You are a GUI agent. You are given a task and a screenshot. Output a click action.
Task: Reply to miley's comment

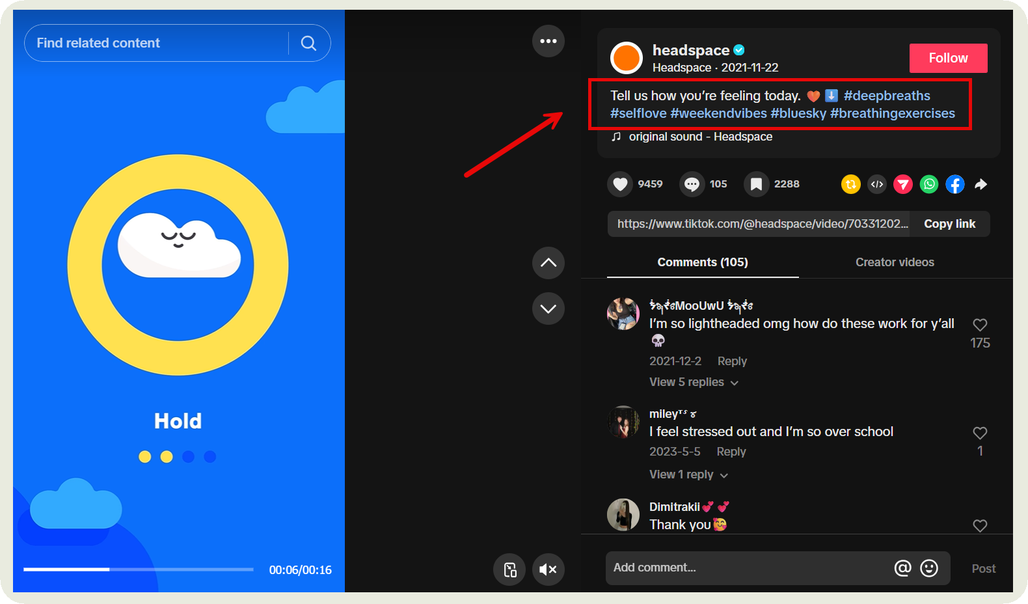[731, 452]
